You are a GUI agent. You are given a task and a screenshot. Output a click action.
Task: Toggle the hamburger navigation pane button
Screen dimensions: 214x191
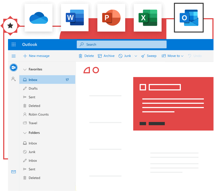coord(14,56)
